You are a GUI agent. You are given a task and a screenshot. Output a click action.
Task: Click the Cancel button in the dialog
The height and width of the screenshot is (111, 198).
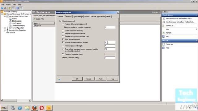coord(89,79)
